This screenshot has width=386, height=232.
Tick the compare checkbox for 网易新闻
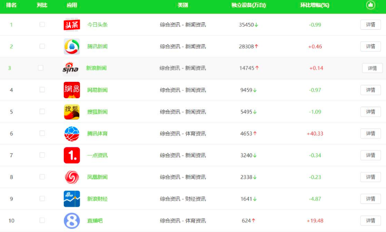tap(42, 90)
